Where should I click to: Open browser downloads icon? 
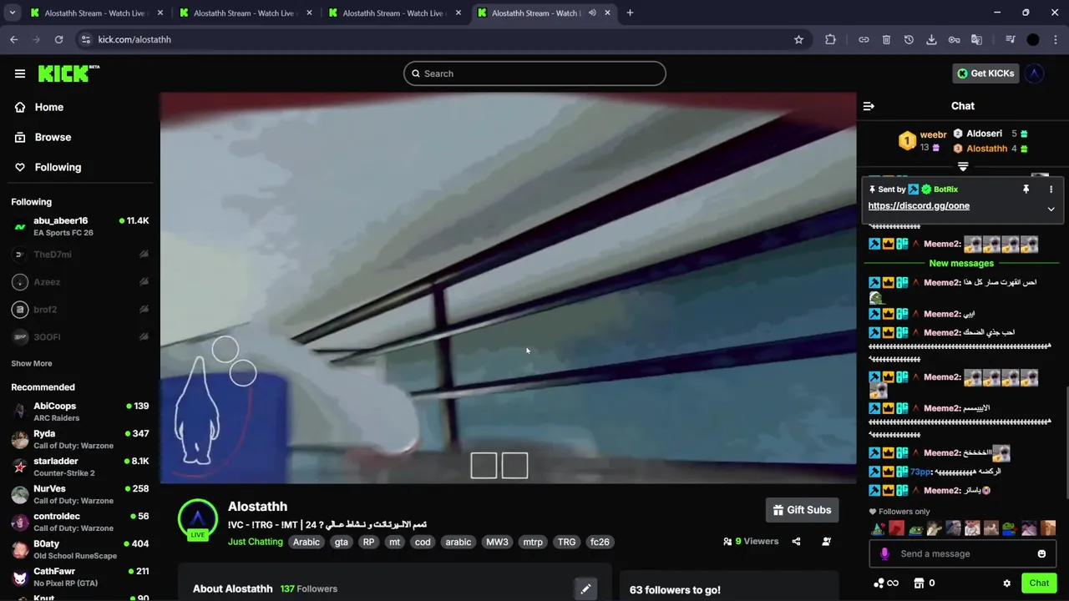tap(931, 39)
